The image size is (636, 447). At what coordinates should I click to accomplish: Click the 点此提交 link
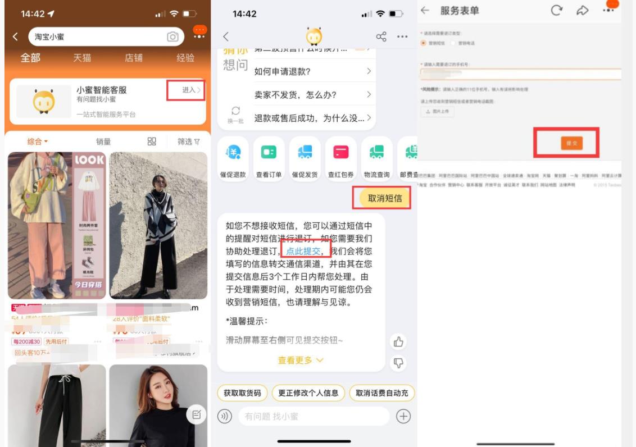(303, 251)
